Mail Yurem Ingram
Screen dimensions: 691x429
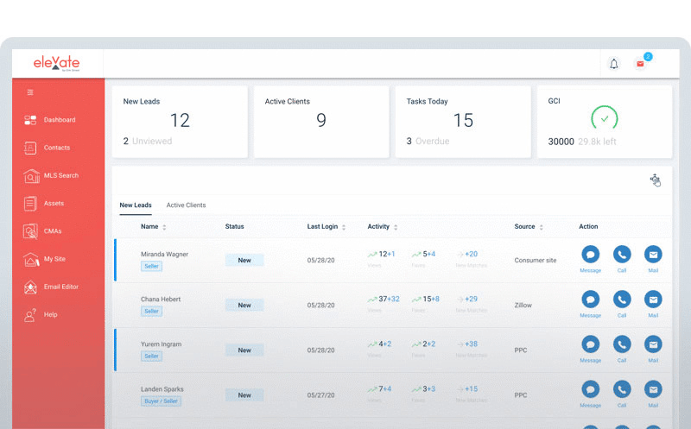pyautogui.click(x=653, y=344)
